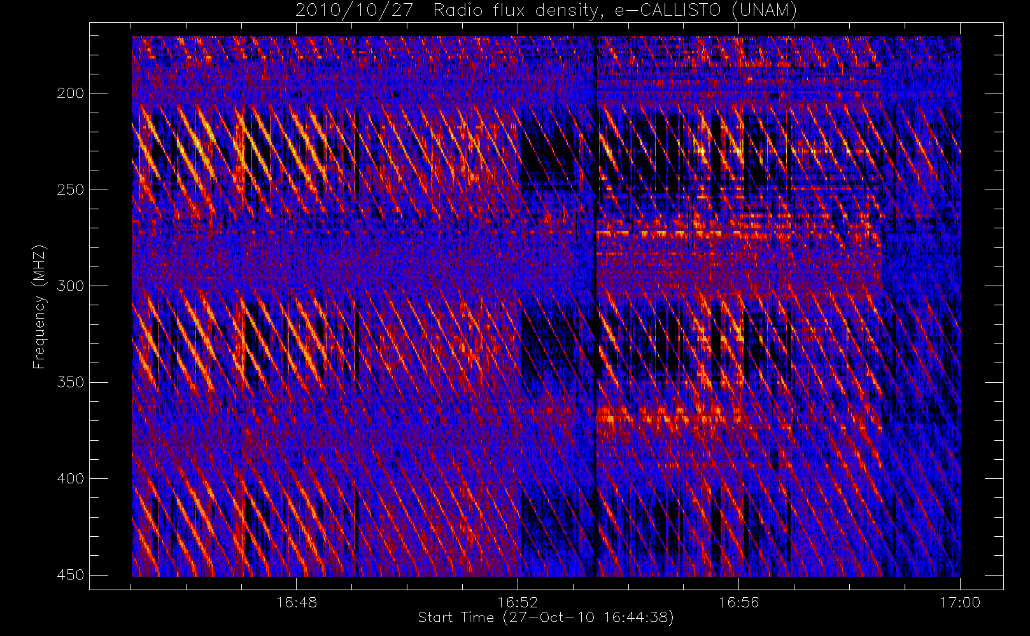Click the 16:52 time tick label
Viewport: 1030px width, 636px height.
pyautogui.click(x=518, y=602)
